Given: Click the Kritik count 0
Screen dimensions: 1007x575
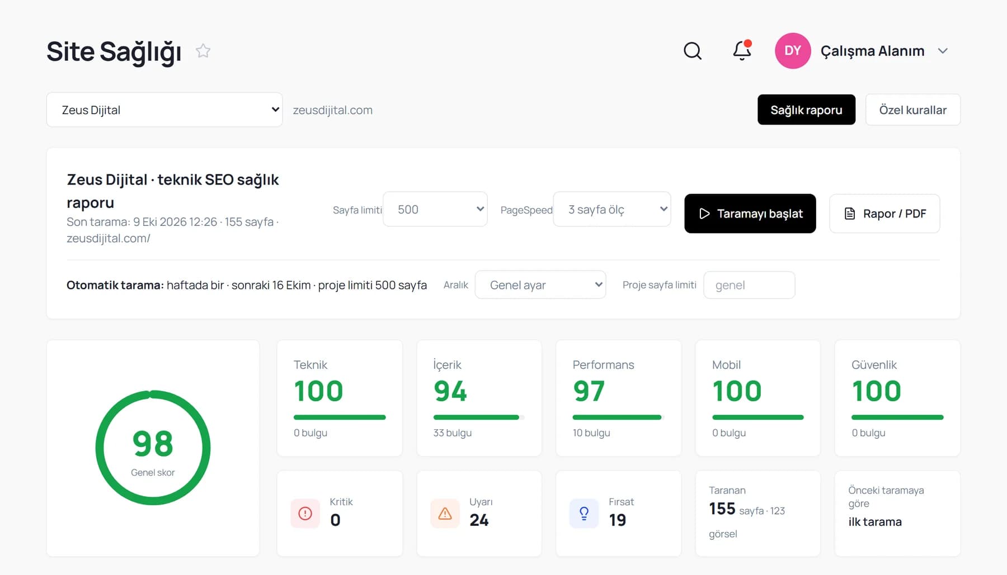Looking at the screenshot, I should [x=335, y=520].
